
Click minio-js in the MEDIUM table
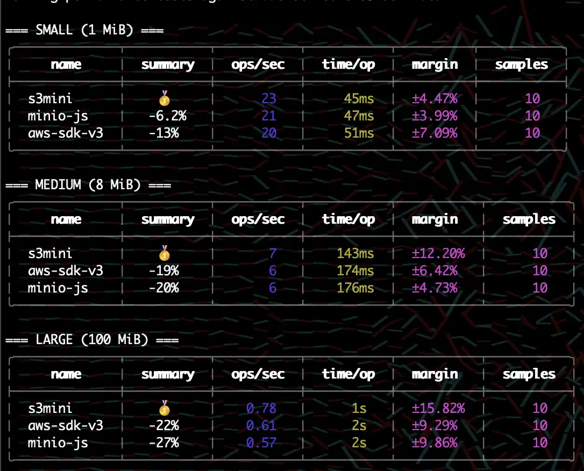(58, 288)
